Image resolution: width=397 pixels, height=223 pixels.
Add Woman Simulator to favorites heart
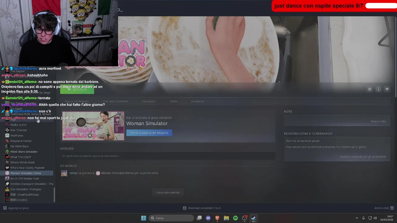pos(387,89)
